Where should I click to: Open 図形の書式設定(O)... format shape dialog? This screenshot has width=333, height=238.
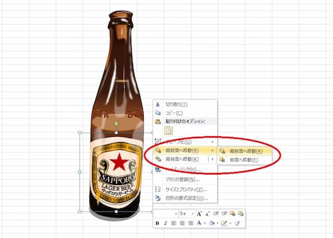[x=185, y=198]
